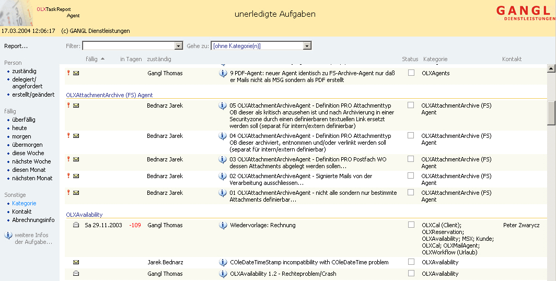Sort by Kategorie column header
The height and width of the screenshot is (281, 556).
[435, 59]
